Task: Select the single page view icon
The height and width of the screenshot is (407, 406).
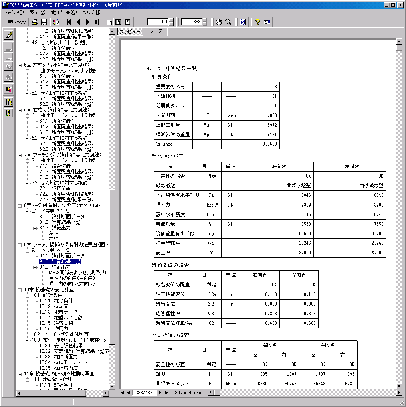Action: point(109,22)
